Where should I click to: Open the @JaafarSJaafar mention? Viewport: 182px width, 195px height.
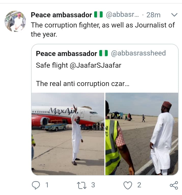click(x=94, y=65)
